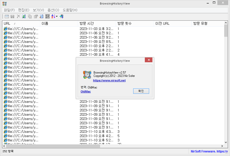Click the Save floppy disk toolbar icon
The height and width of the screenshot is (156, 230).
tap(12, 16)
